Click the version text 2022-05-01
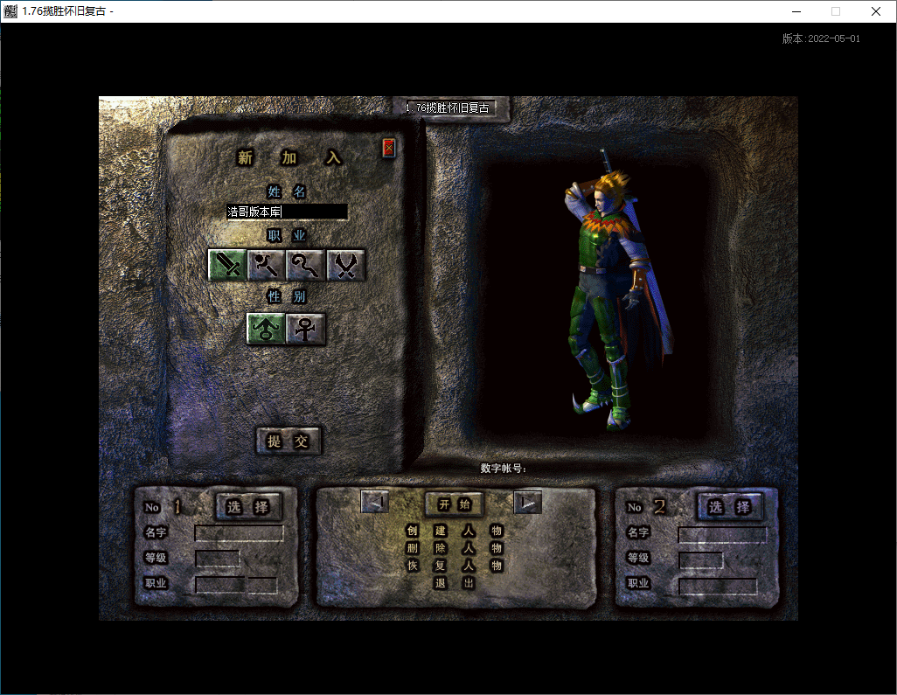 click(x=822, y=38)
